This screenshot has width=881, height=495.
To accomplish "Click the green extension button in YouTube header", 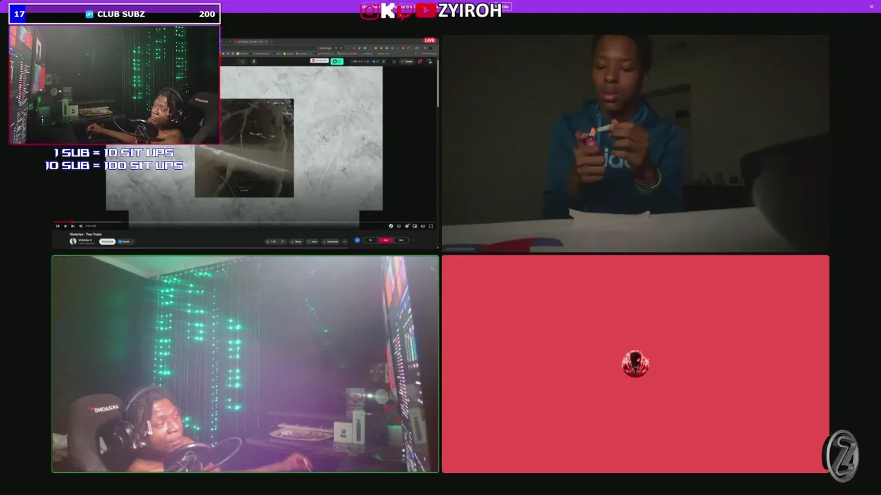I will click(x=337, y=61).
